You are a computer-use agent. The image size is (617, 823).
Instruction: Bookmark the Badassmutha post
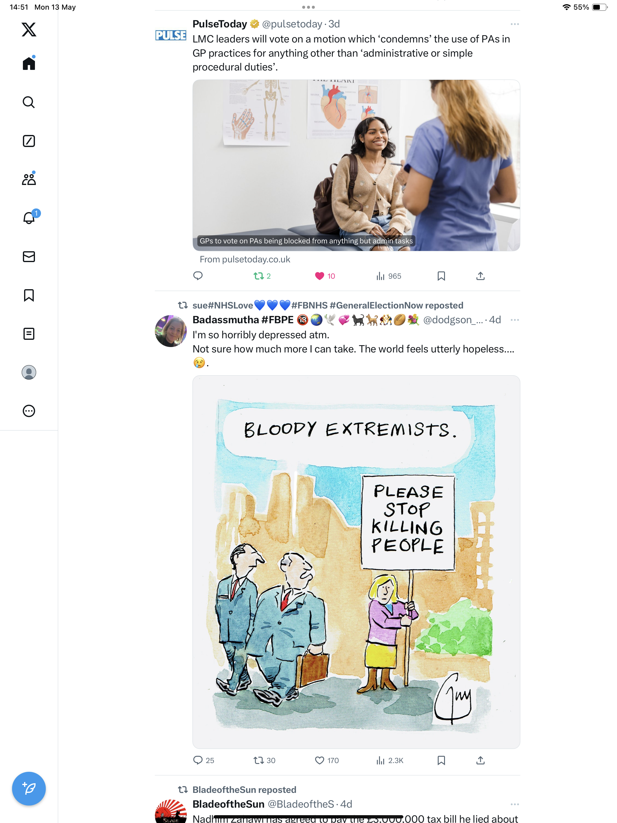click(441, 760)
